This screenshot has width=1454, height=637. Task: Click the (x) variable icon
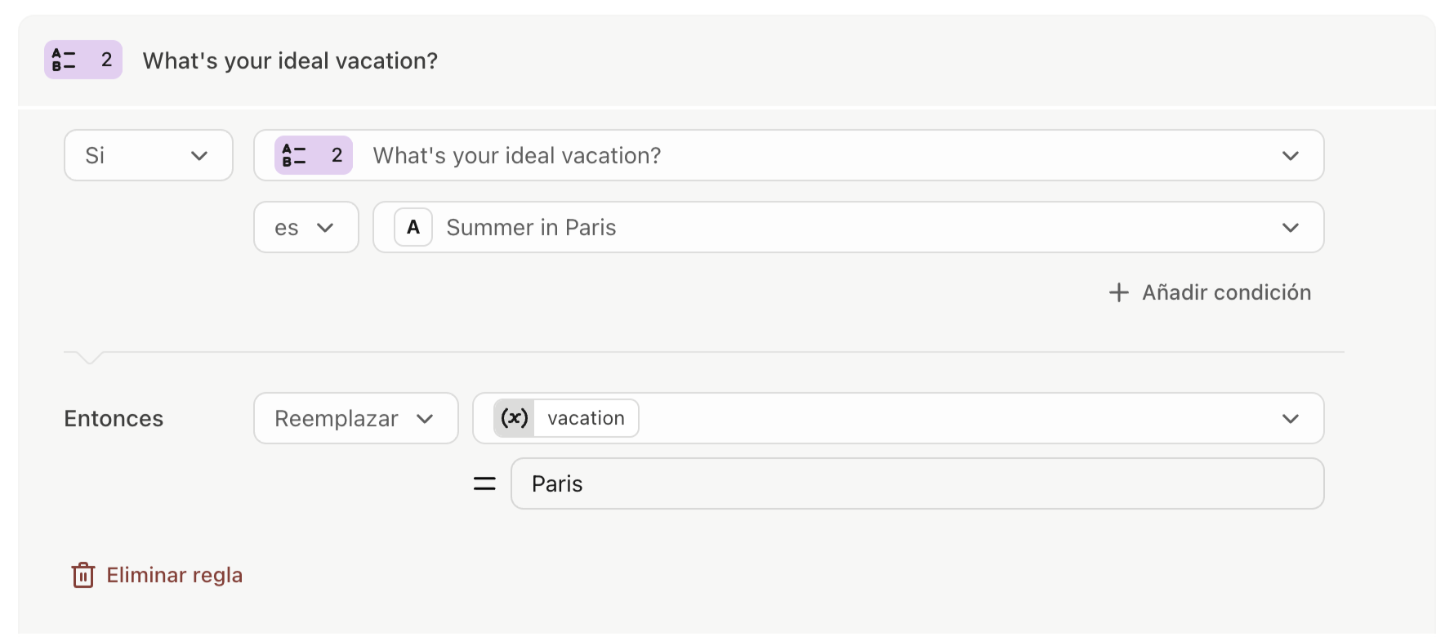tap(514, 418)
